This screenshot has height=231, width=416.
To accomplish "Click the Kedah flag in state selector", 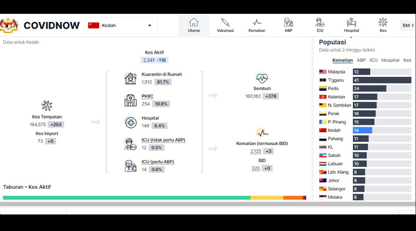I will tap(94, 25).
